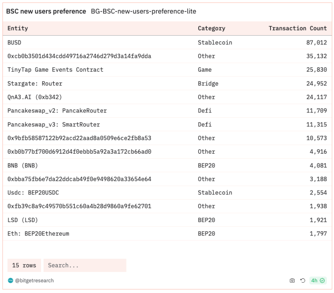Click the 4h freshness check badge

click(x=318, y=280)
